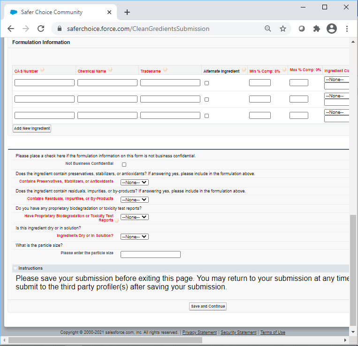This screenshot has width=358, height=346.
Task: Click the browser back arrow
Action: [x=11, y=29]
